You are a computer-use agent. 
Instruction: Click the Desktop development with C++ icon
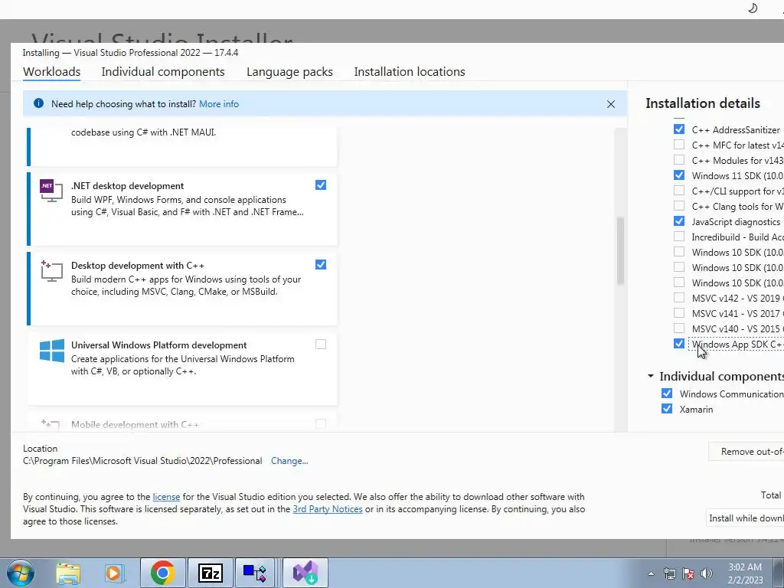point(51,270)
